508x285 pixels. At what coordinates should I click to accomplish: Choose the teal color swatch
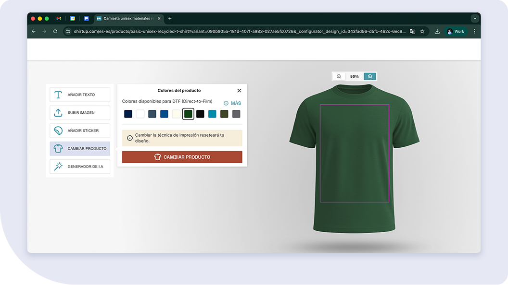coord(212,114)
